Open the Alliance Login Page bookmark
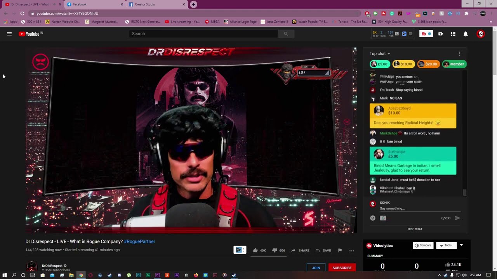 pyautogui.click(x=240, y=22)
